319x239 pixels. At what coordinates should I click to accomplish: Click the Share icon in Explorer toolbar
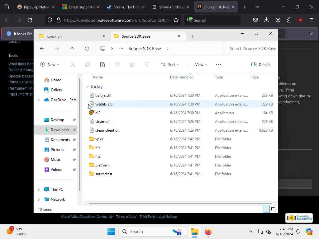click(132, 65)
